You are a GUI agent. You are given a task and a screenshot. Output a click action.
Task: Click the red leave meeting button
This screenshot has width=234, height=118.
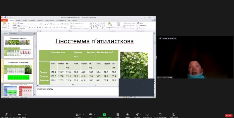pos(228,116)
